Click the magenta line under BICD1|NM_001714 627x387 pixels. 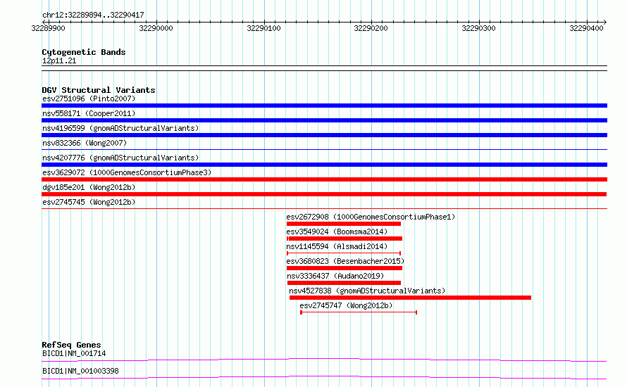tap(324, 360)
